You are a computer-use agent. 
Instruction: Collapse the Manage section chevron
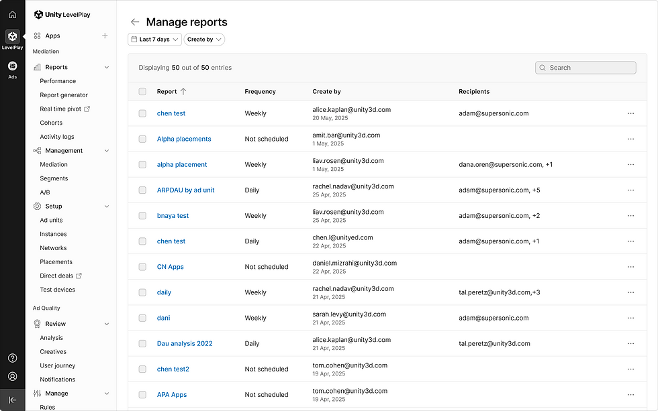[x=107, y=394]
